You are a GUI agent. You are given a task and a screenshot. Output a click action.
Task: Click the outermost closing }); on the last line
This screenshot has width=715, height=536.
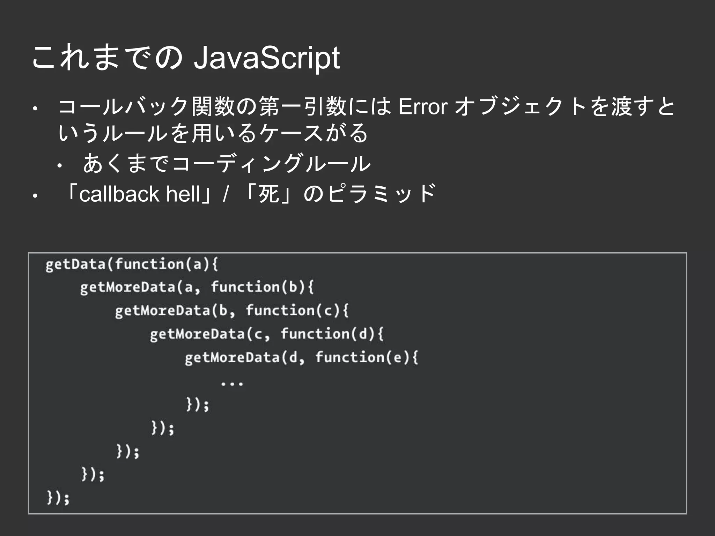pos(58,498)
